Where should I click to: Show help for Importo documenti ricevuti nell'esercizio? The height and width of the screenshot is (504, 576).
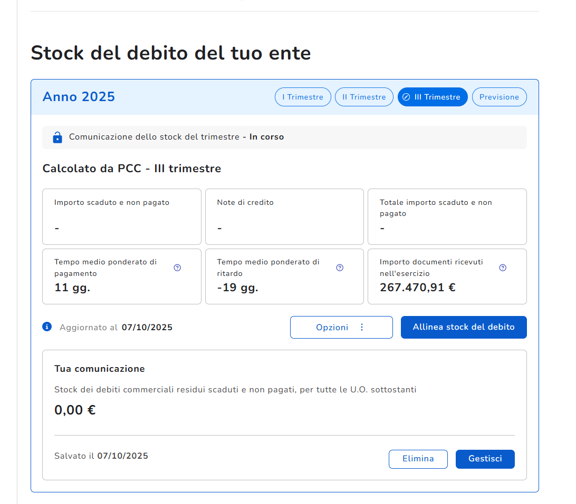coord(503,268)
